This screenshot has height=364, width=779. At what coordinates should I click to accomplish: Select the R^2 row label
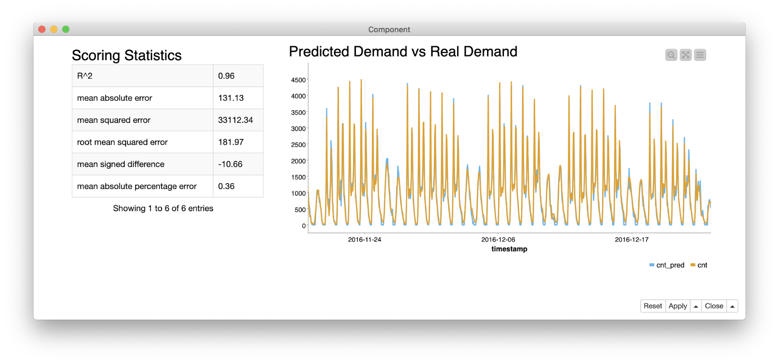85,76
